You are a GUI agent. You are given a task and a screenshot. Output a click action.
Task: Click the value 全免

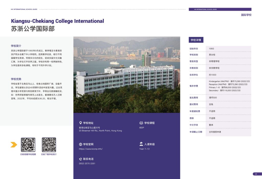tap(211, 104)
